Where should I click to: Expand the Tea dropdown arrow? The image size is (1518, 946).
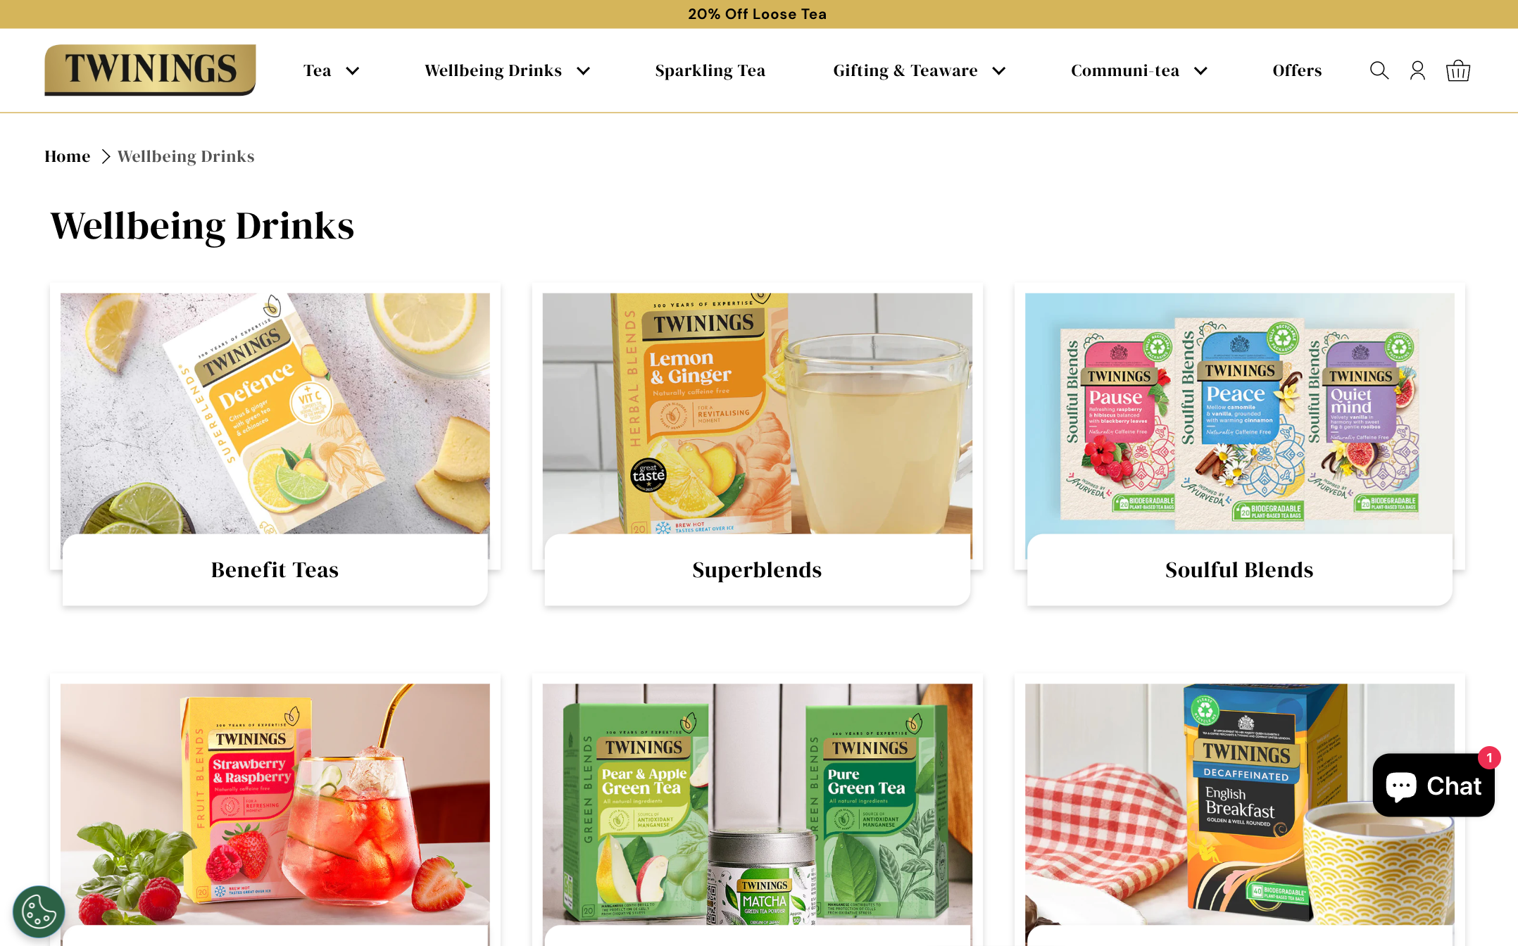point(353,71)
